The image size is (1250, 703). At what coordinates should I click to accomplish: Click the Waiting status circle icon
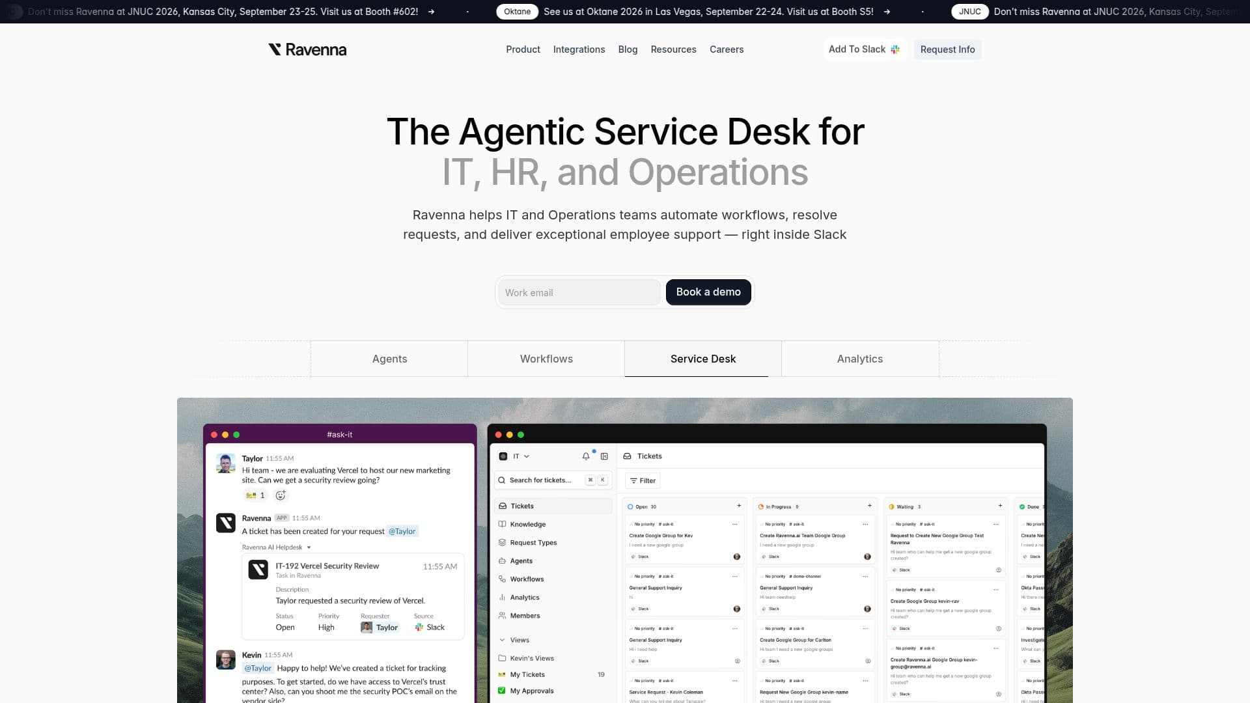tap(892, 506)
